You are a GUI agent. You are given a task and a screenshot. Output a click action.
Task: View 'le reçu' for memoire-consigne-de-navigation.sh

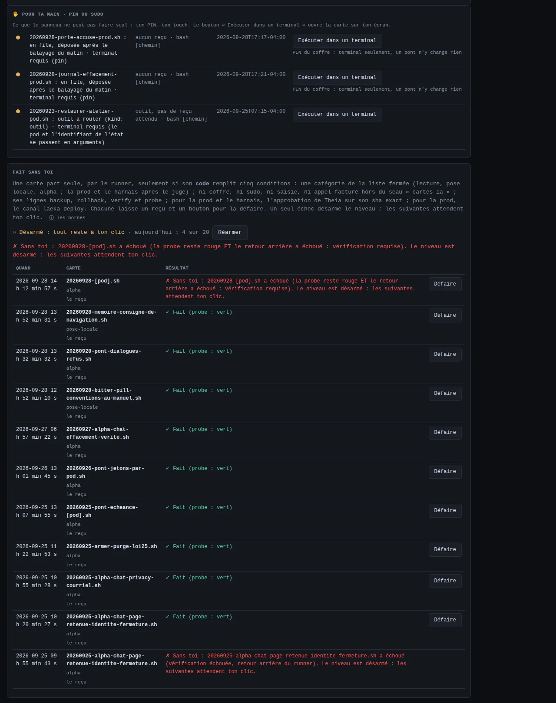[x=76, y=338]
